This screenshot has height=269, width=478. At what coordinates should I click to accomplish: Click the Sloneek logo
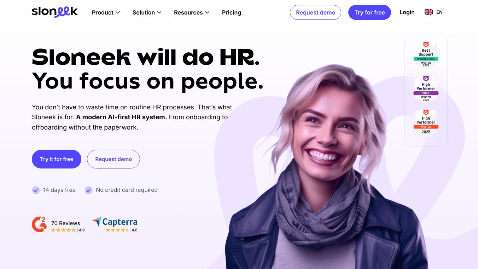pos(55,12)
